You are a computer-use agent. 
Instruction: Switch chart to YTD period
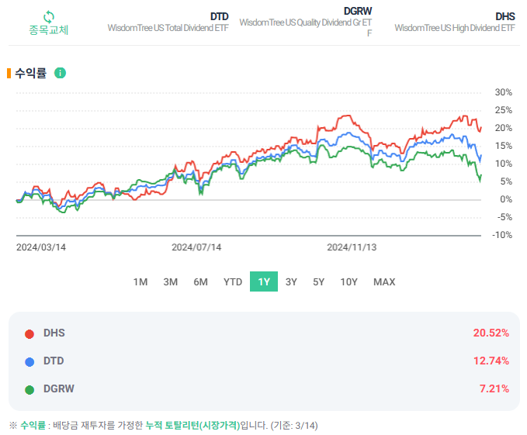(233, 282)
